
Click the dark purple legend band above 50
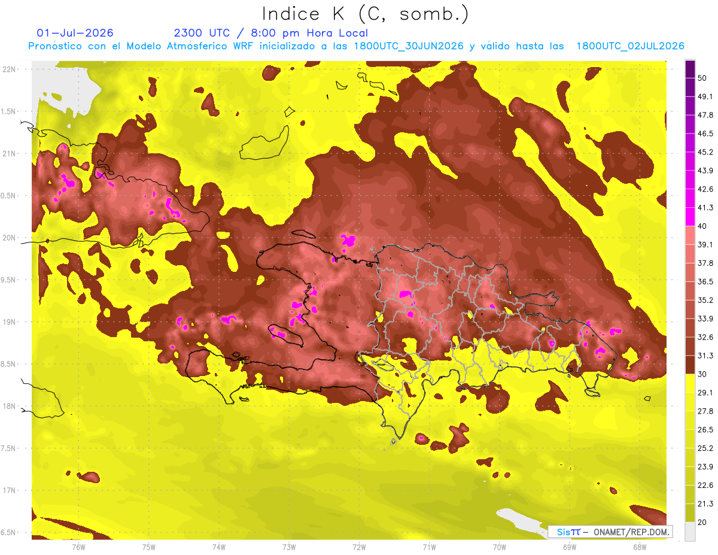coord(690,69)
